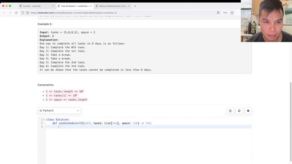
Task: Click 'Day 1: Complete the 0th task.' line
Action: coord(63,47)
